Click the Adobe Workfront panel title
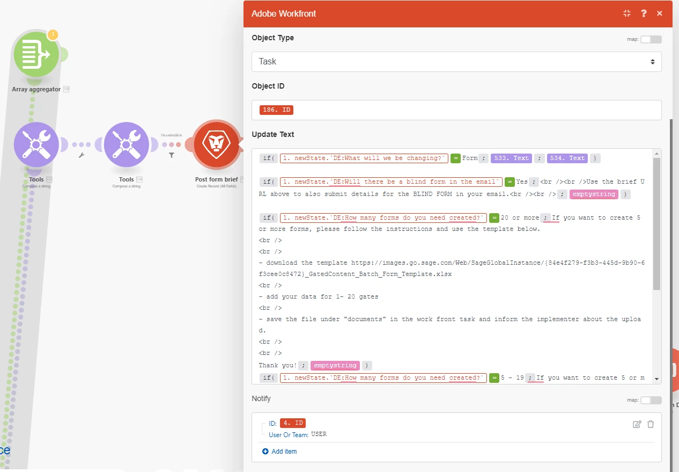The image size is (679, 472). pyautogui.click(x=284, y=13)
